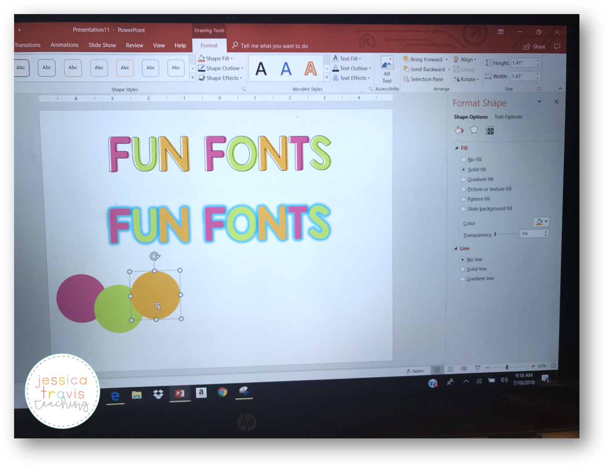Select the Effects pentagon icon in Format Shape
The image size is (608, 467).
pos(474,130)
